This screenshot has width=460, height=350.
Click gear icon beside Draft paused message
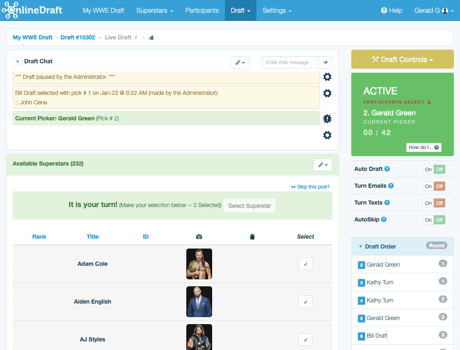point(327,77)
